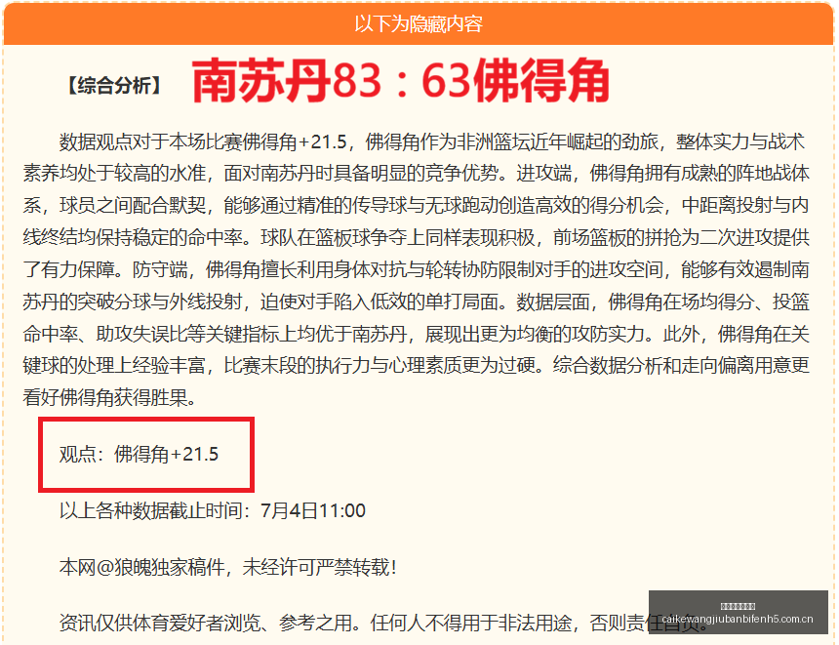The height and width of the screenshot is (645, 839).
Task: Click the paragraph line starting '苏丹的突破分球与外线投射'
Action: [416, 302]
